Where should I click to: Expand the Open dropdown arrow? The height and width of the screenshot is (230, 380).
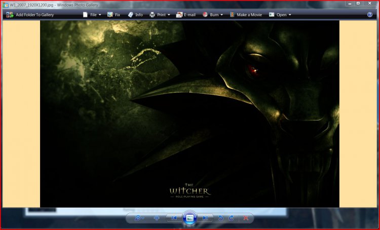(x=290, y=15)
